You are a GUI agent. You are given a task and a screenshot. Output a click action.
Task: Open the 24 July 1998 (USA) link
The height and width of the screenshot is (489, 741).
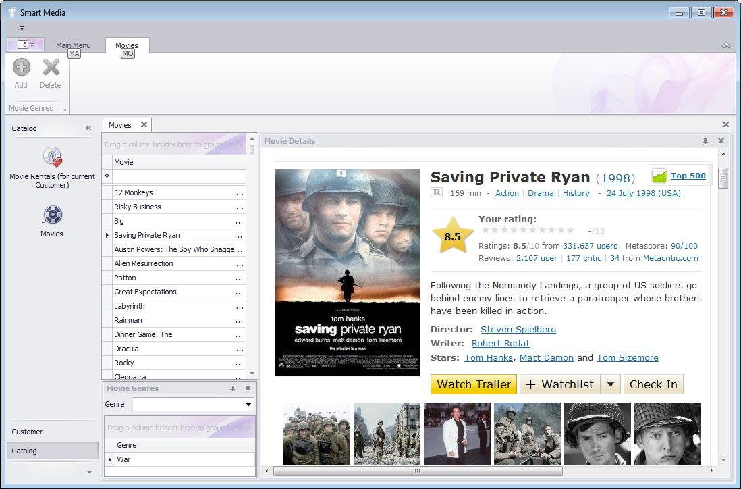click(644, 193)
